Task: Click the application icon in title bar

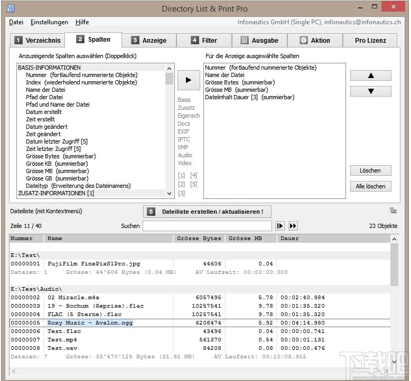Action: (x=11, y=8)
